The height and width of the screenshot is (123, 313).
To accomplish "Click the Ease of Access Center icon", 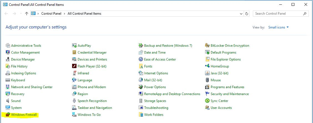I will [x=141, y=59].
